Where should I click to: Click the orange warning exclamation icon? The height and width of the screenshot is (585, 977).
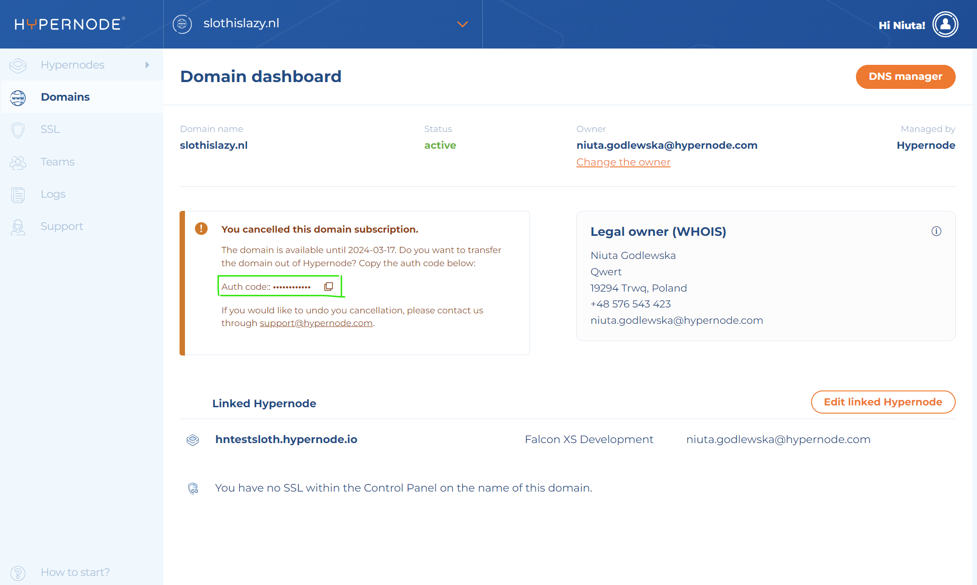pos(201,229)
